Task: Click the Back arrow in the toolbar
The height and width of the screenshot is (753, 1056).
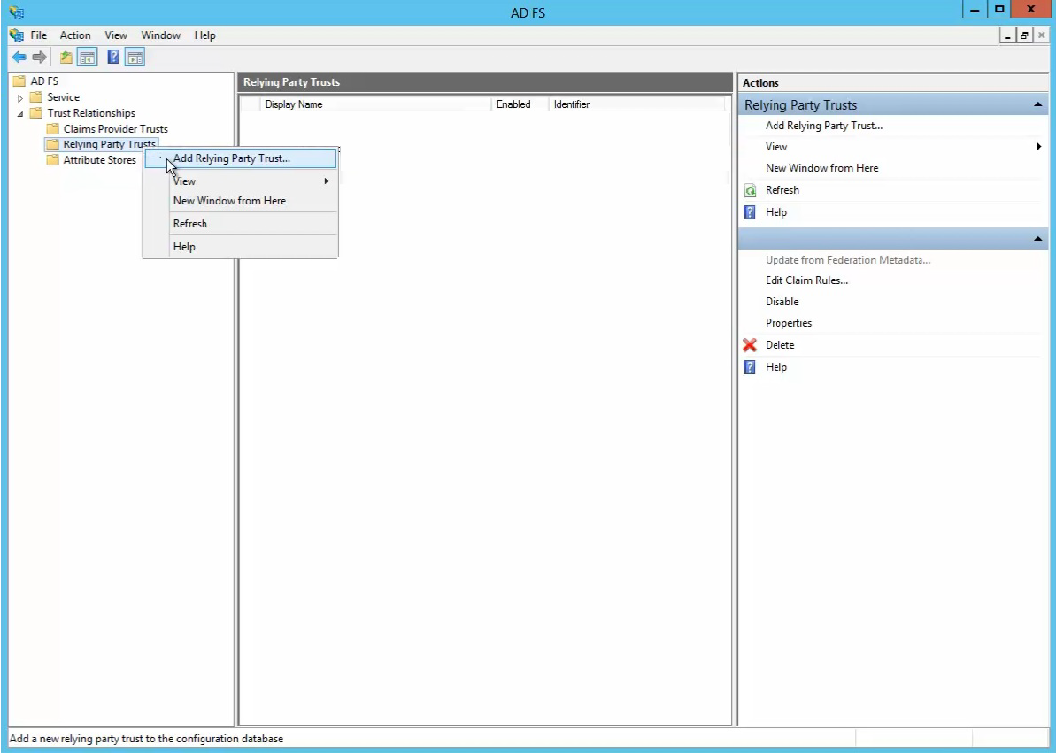Action: pos(19,58)
